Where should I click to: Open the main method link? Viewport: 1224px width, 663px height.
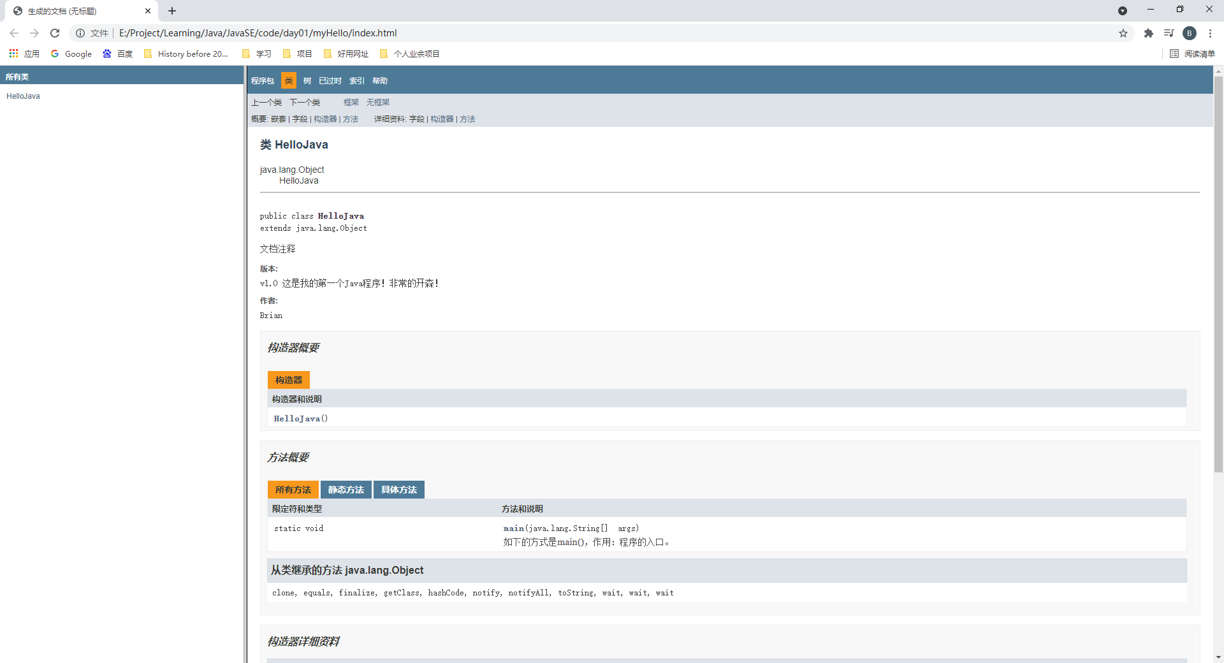point(514,528)
